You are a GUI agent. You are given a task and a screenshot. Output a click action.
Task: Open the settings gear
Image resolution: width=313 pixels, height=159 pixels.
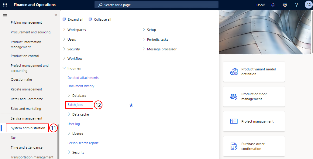point(285,5)
